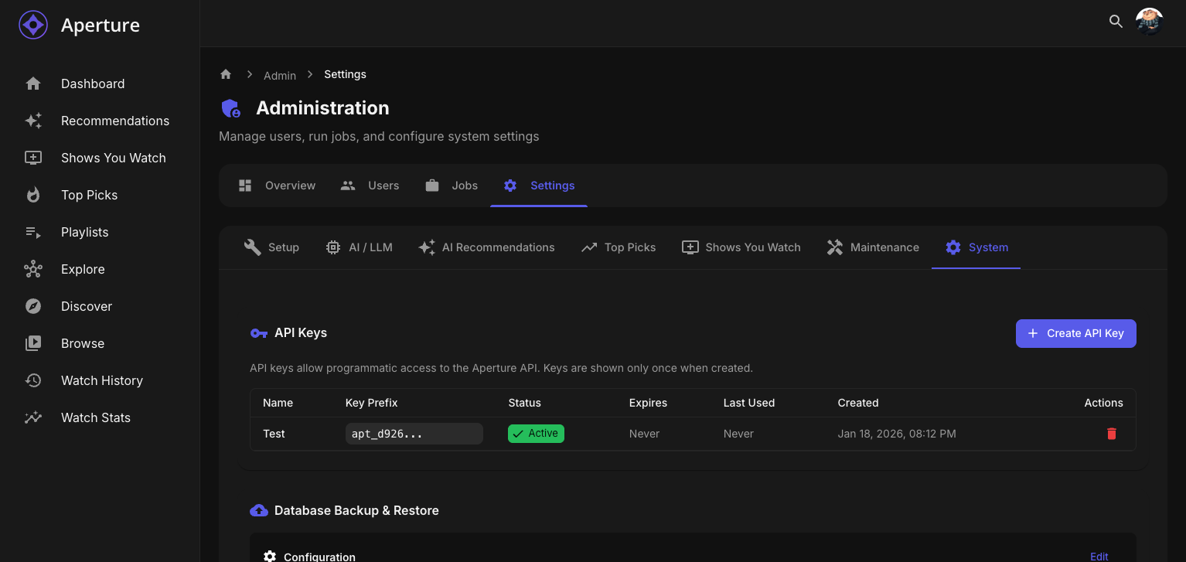Click the Admin breadcrumb link
1186x562 pixels.
280,75
